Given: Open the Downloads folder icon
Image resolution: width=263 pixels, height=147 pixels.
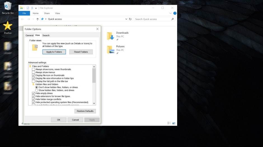Looking at the screenshot, I should [111, 36].
